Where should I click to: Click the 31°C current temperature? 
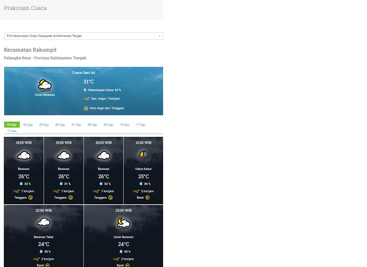pos(89,81)
